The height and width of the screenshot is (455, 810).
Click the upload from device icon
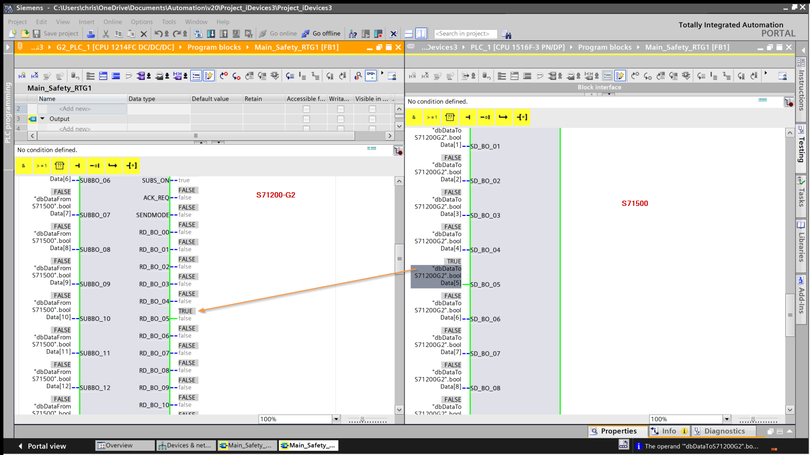click(224, 34)
